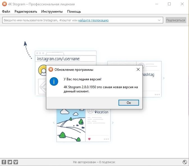Open the Twitter icon in status bar

(x=10, y=162)
